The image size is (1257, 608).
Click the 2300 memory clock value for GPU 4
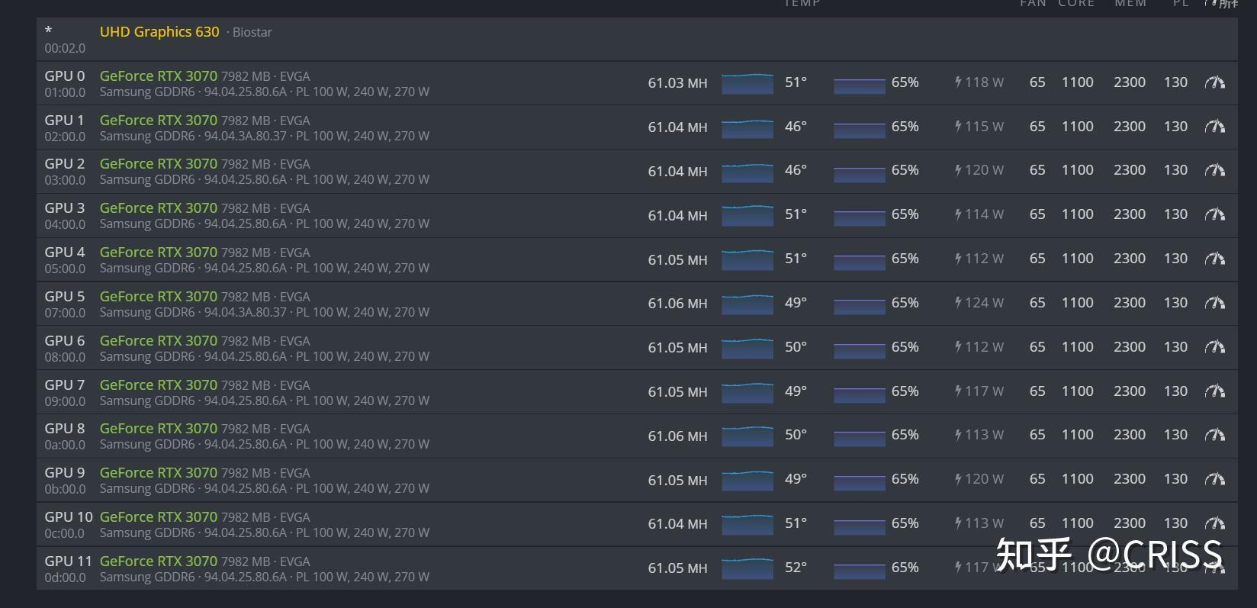pyautogui.click(x=1129, y=259)
